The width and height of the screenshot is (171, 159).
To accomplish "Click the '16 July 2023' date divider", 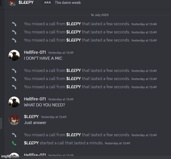I will tap(100, 15).
